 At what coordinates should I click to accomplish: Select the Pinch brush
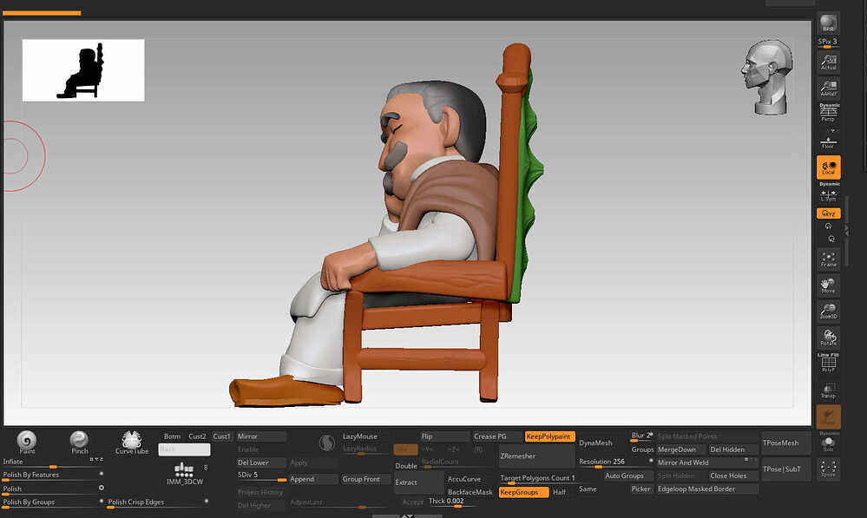(x=79, y=443)
